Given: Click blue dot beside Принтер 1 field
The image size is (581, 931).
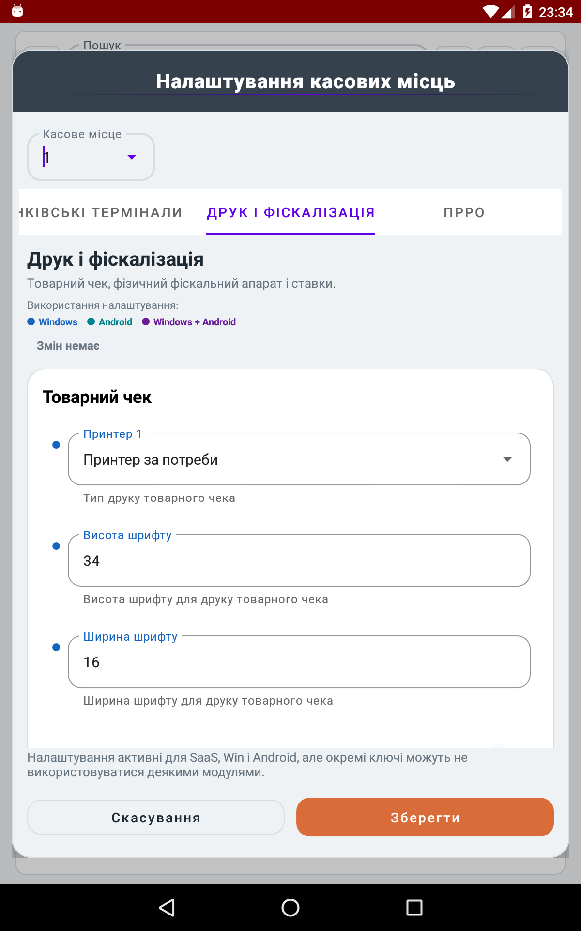Looking at the screenshot, I should [56, 445].
